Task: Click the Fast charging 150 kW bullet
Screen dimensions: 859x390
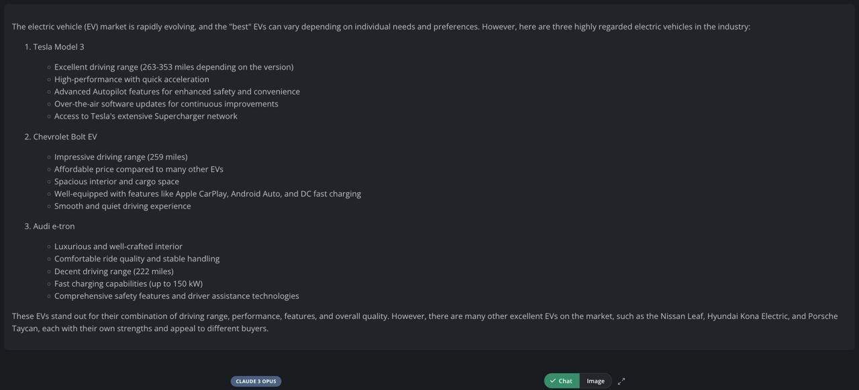Action: (128, 283)
